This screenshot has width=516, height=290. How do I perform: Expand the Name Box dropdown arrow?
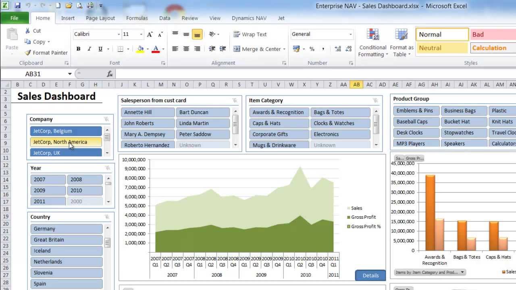point(70,74)
